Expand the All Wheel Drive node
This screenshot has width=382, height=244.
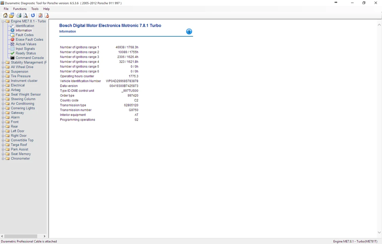point(3,67)
